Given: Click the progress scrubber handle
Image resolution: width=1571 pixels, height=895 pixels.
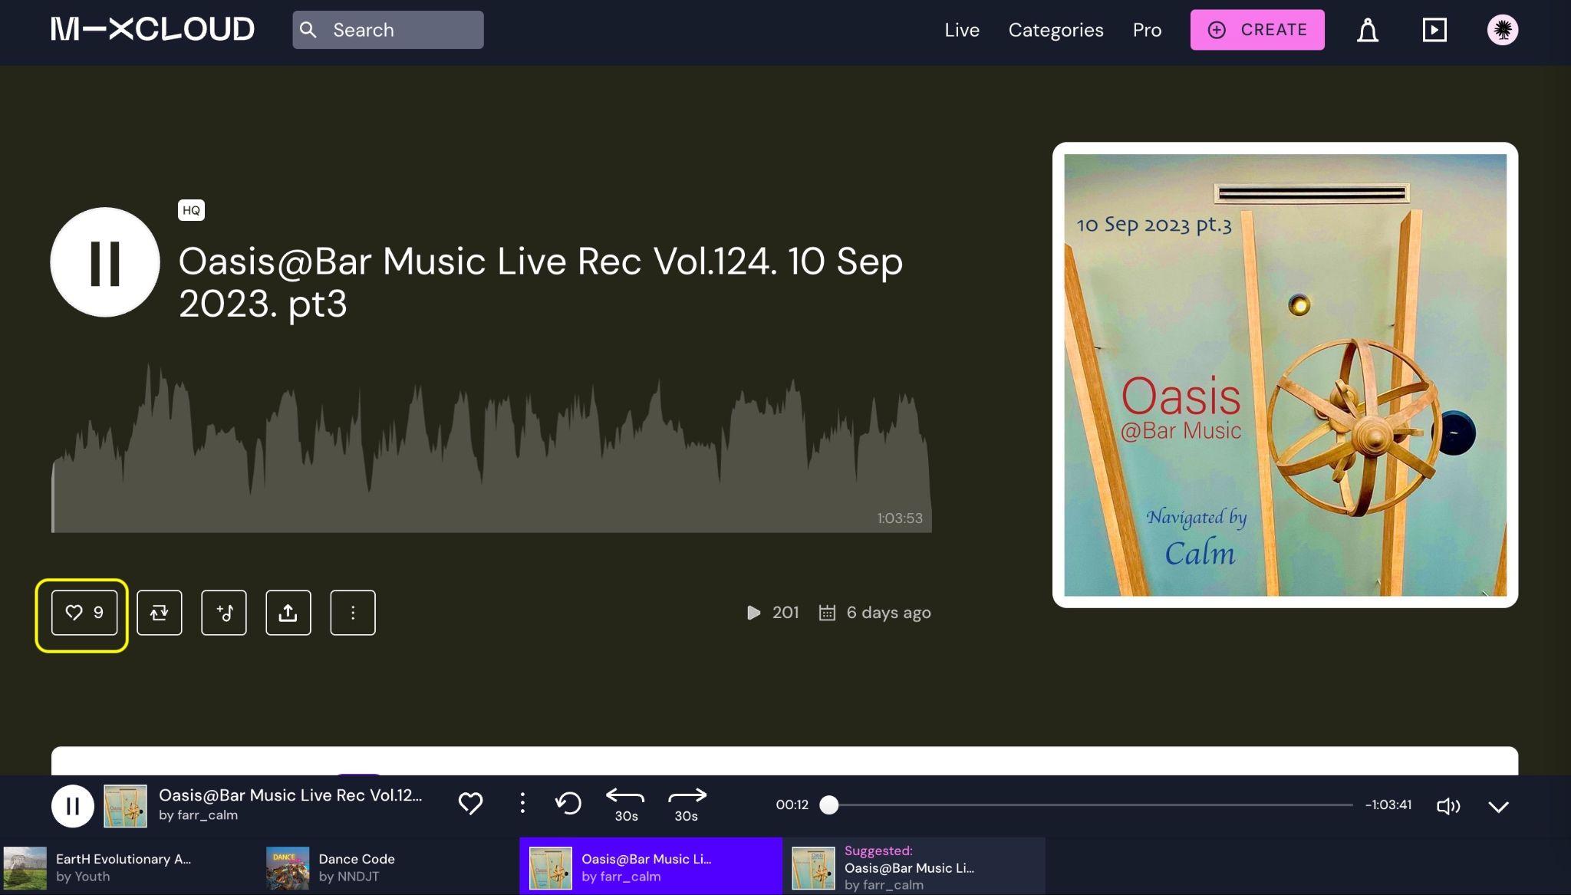Looking at the screenshot, I should coord(828,805).
